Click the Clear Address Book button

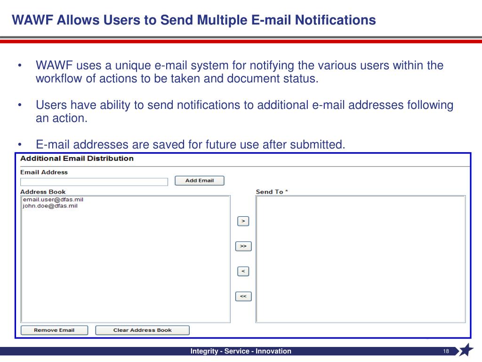click(143, 330)
